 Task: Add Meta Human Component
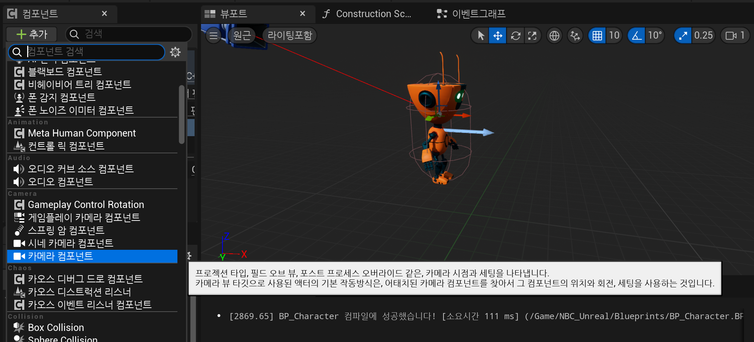click(92, 133)
